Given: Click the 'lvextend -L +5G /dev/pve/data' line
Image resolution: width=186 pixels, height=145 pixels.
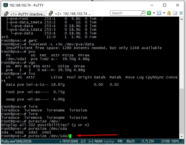Looking at the screenshot, I should point(48,44).
